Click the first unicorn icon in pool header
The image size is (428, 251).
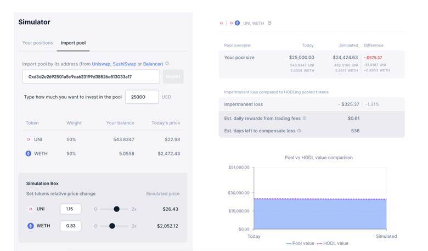221,23
